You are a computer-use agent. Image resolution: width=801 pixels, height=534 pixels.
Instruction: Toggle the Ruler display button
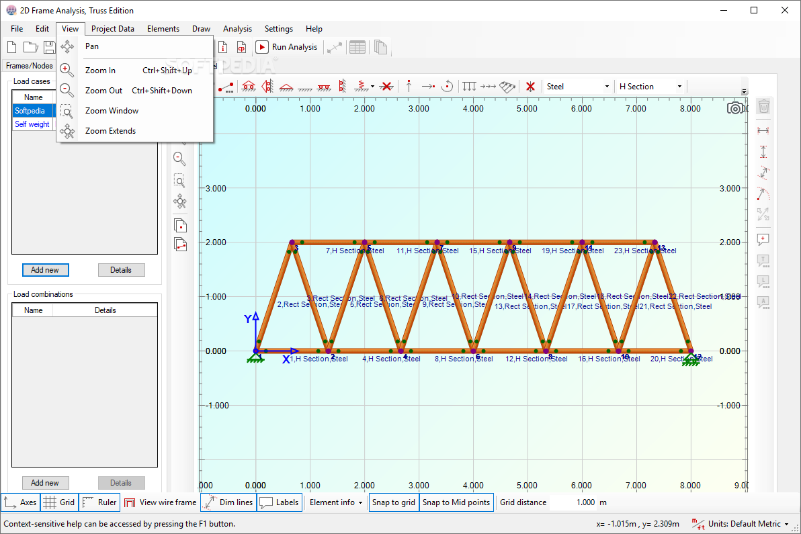pos(99,502)
